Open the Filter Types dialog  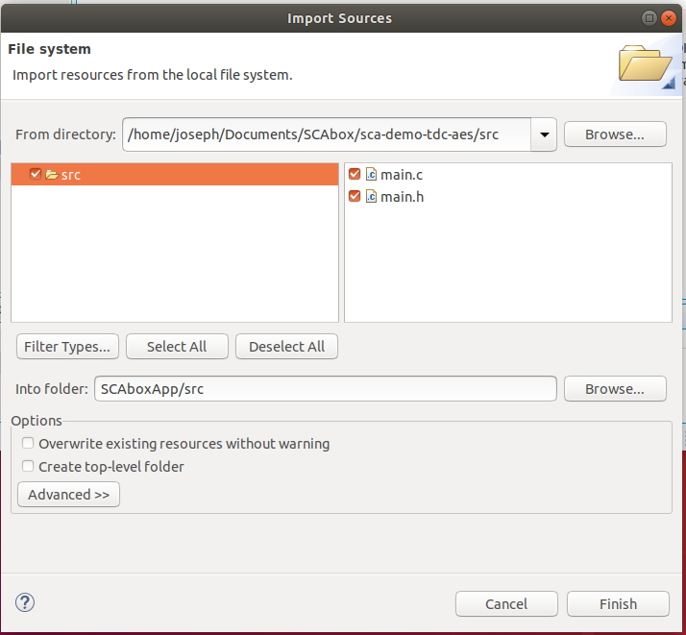pyautogui.click(x=67, y=347)
